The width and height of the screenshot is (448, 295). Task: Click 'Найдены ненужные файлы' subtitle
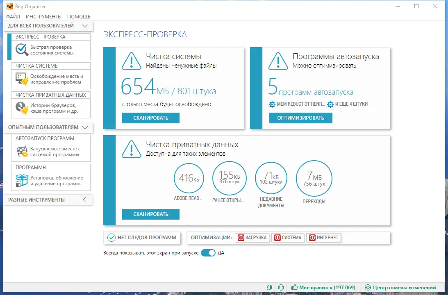181,66
